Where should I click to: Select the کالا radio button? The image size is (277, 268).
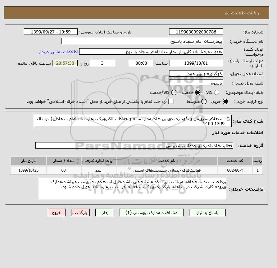click(217, 92)
